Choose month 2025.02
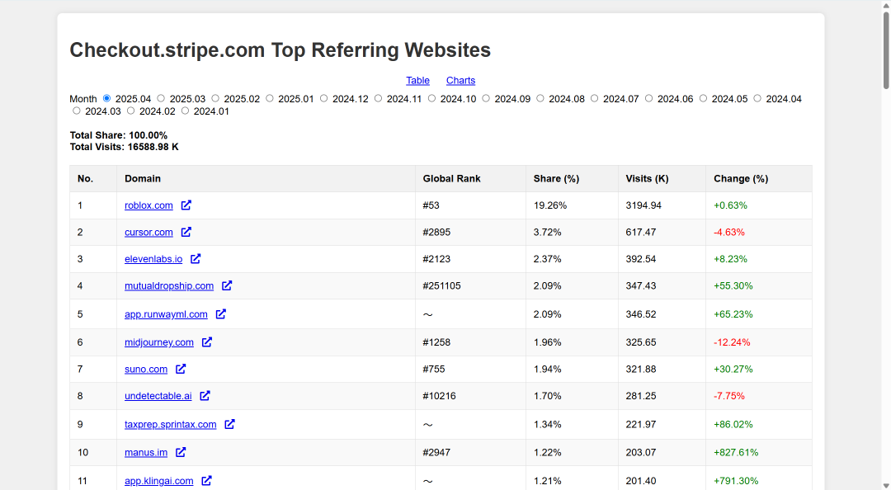This screenshot has height=490, width=891. point(215,98)
